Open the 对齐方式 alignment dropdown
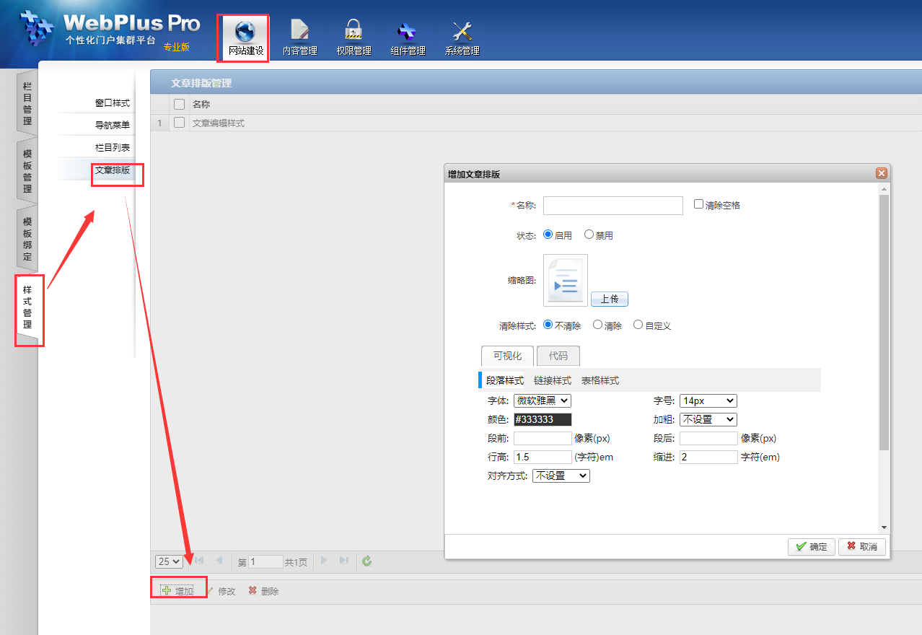Screen dimensions: 922x635 click(561, 476)
